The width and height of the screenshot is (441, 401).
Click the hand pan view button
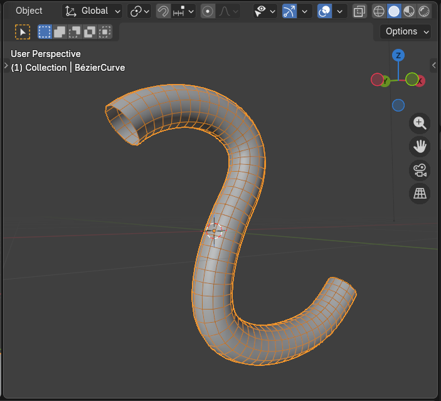[x=420, y=147]
